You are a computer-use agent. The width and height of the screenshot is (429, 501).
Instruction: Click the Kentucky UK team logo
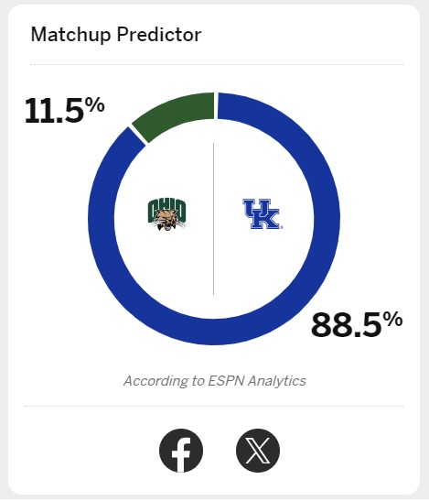[x=263, y=214]
